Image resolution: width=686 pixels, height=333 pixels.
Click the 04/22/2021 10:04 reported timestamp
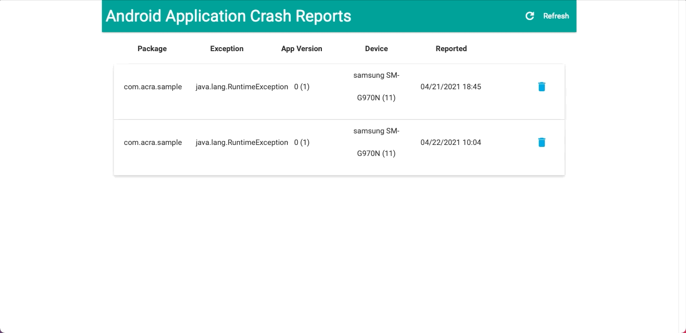coord(451,142)
